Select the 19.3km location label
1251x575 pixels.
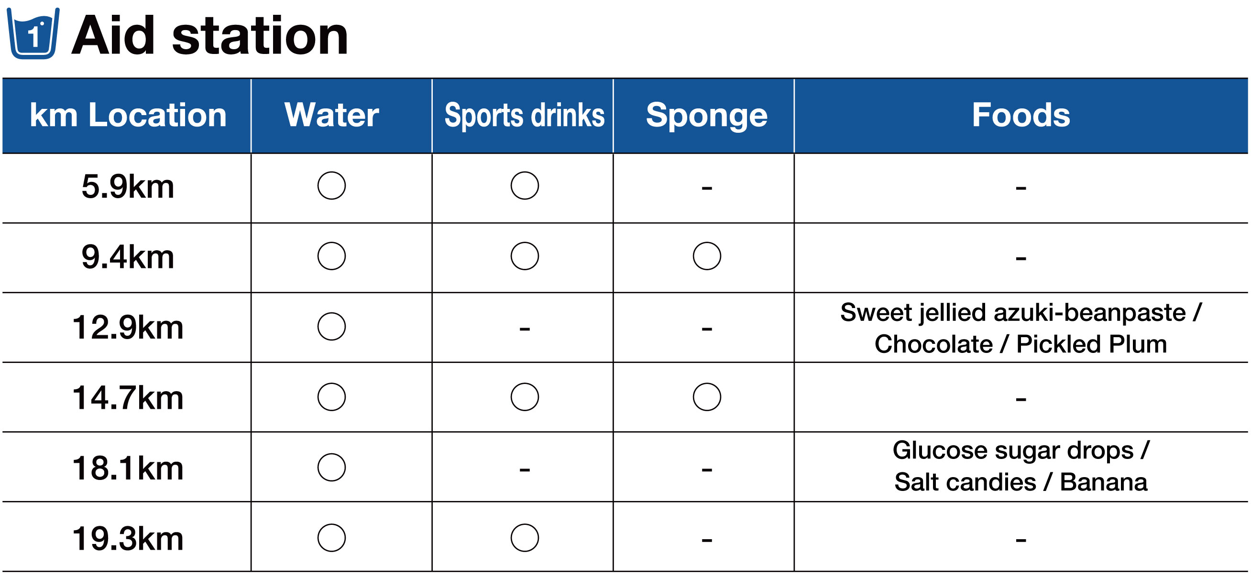[128, 539]
